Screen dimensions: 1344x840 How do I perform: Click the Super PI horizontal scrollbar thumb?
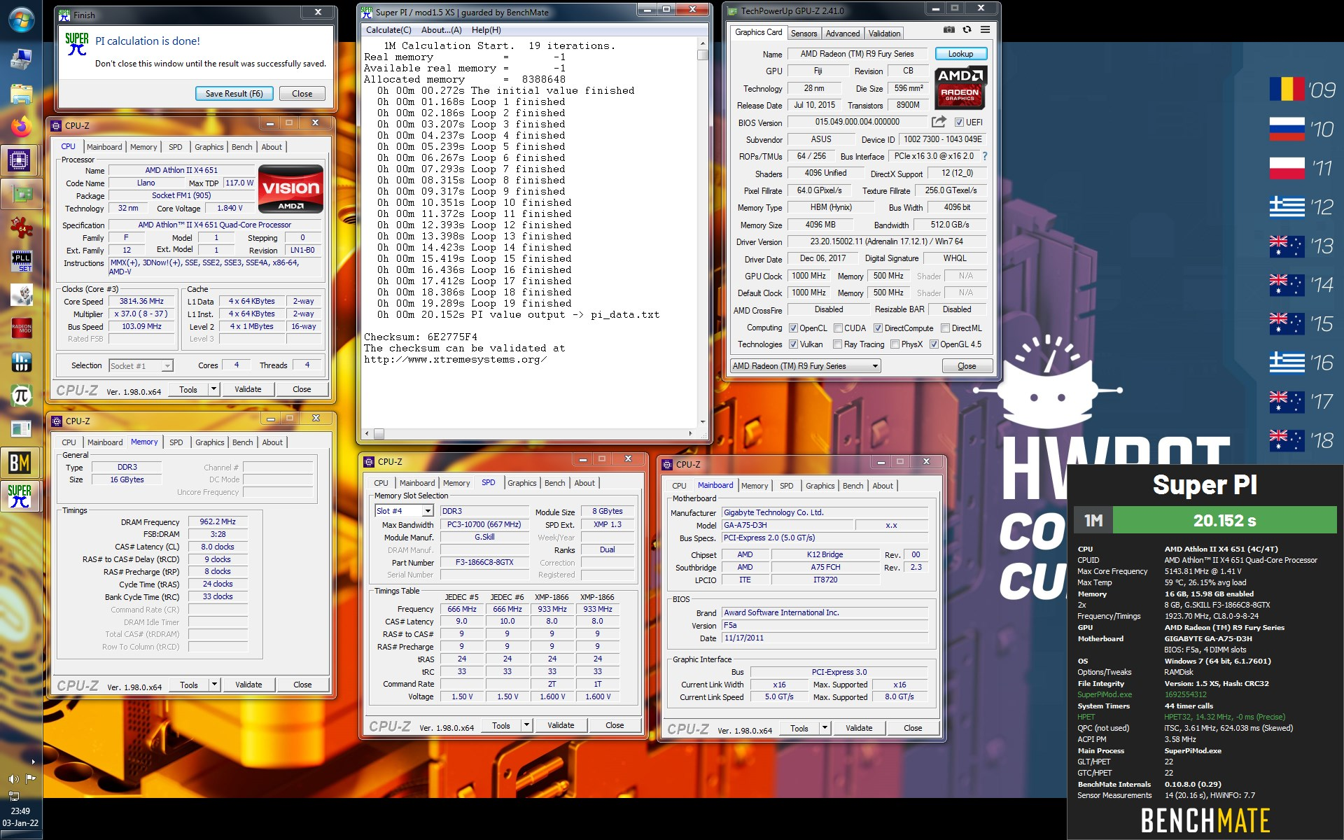click(x=379, y=434)
